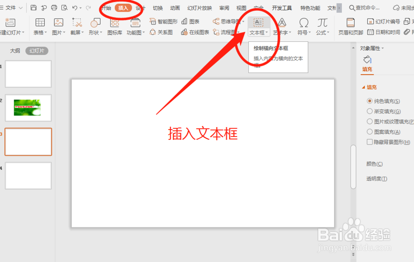The image size is (414, 262).
Task: Click the Save icon in quick toolbar
Action: click(34, 7)
